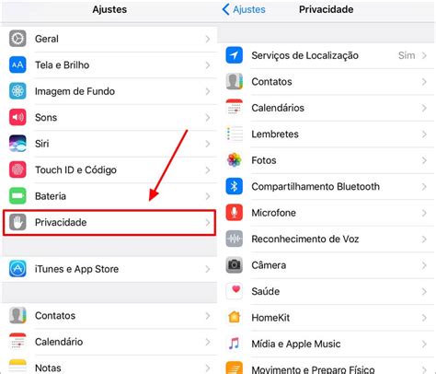
Task: Open the HomeKit house icon
Action: coord(235,318)
